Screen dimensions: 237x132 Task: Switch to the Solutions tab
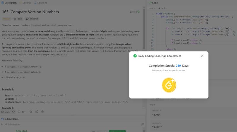[x=41, y=3]
